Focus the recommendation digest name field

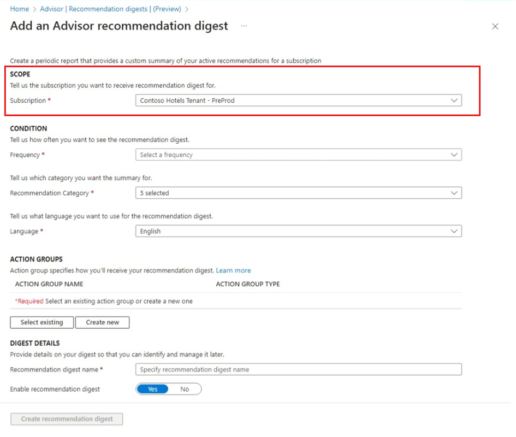pyautogui.click(x=299, y=369)
